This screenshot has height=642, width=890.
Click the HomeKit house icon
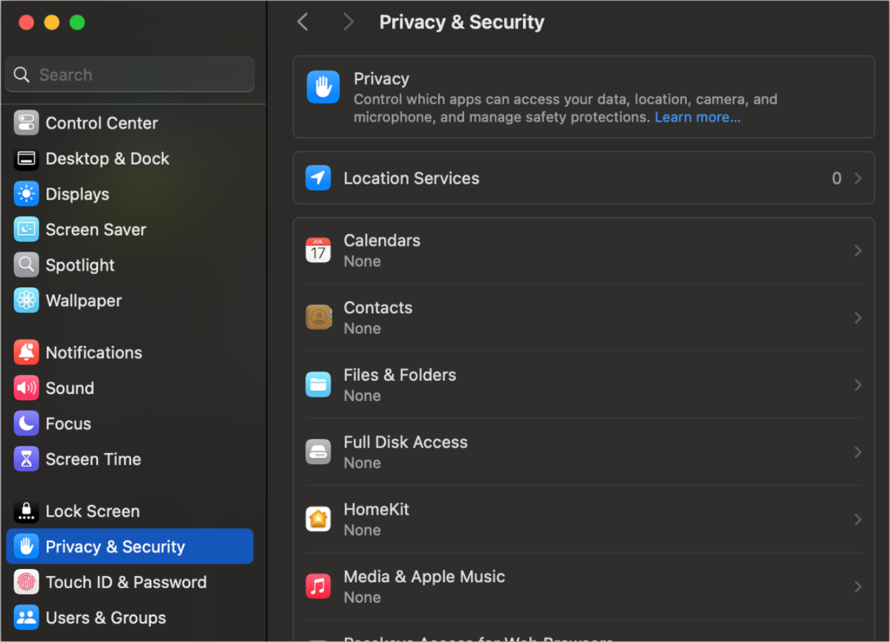[318, 519]
